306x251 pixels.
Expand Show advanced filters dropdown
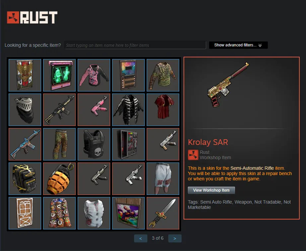(238, 45)
